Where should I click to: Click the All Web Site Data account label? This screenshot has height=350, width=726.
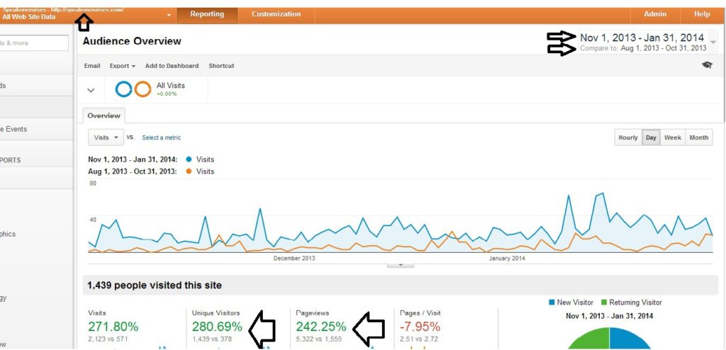pyautogui.click(x=29, y=17)
